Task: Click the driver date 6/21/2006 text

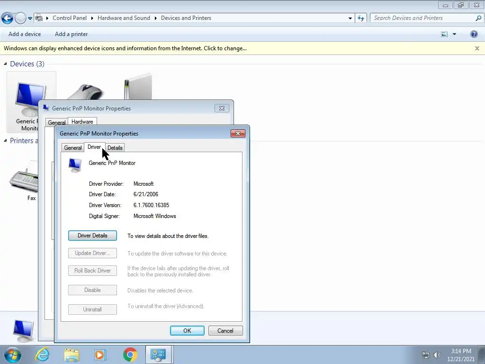Action: click(x=146, y=194)
